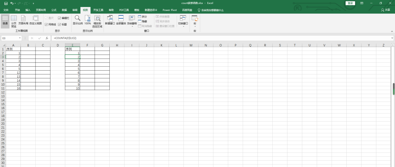Expand the formula bar chevron
The width and height of the screenshot is (395, 167).
point(392,38)
